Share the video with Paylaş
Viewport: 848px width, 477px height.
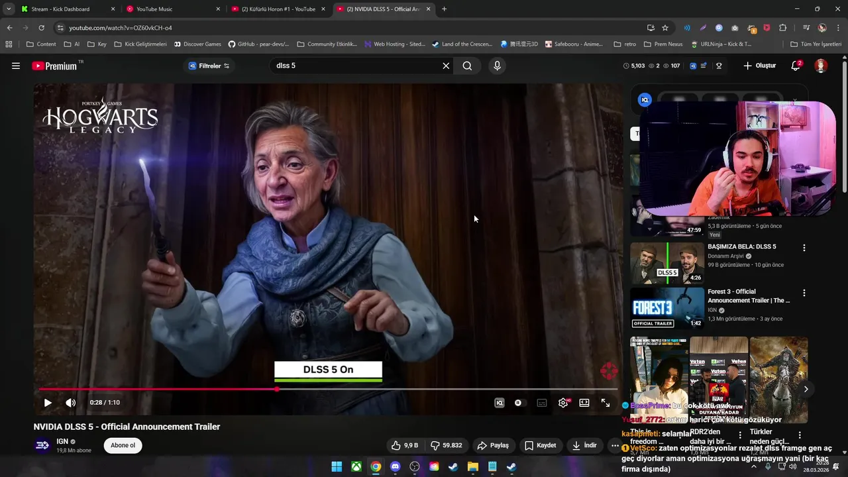coord(493,445)
